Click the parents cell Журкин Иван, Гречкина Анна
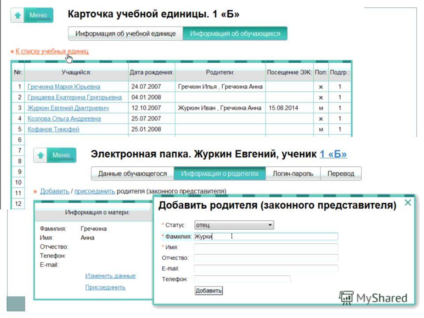Screen dimensions: 424x318 220,108
